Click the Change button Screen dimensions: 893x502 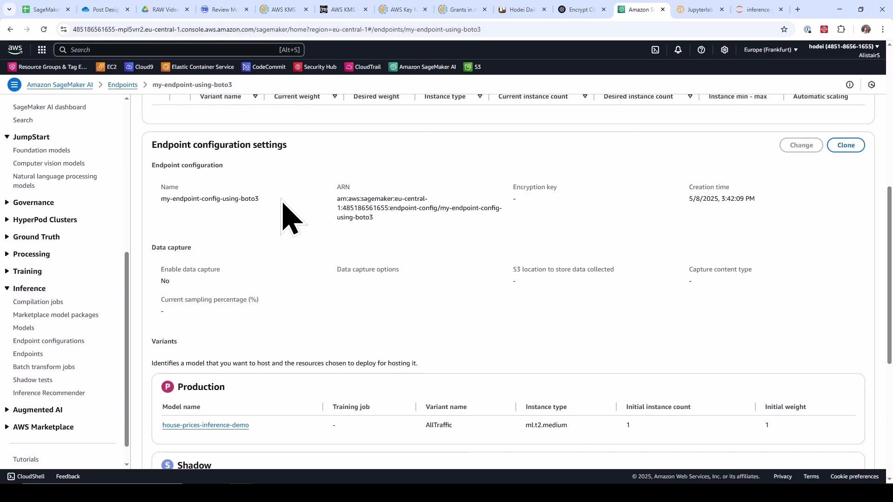click(801, 145)
